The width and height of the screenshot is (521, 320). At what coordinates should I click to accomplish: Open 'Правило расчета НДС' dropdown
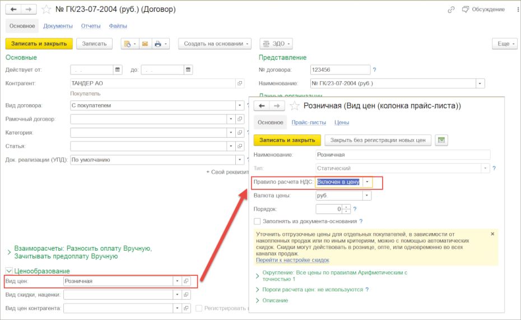[367, 182]
